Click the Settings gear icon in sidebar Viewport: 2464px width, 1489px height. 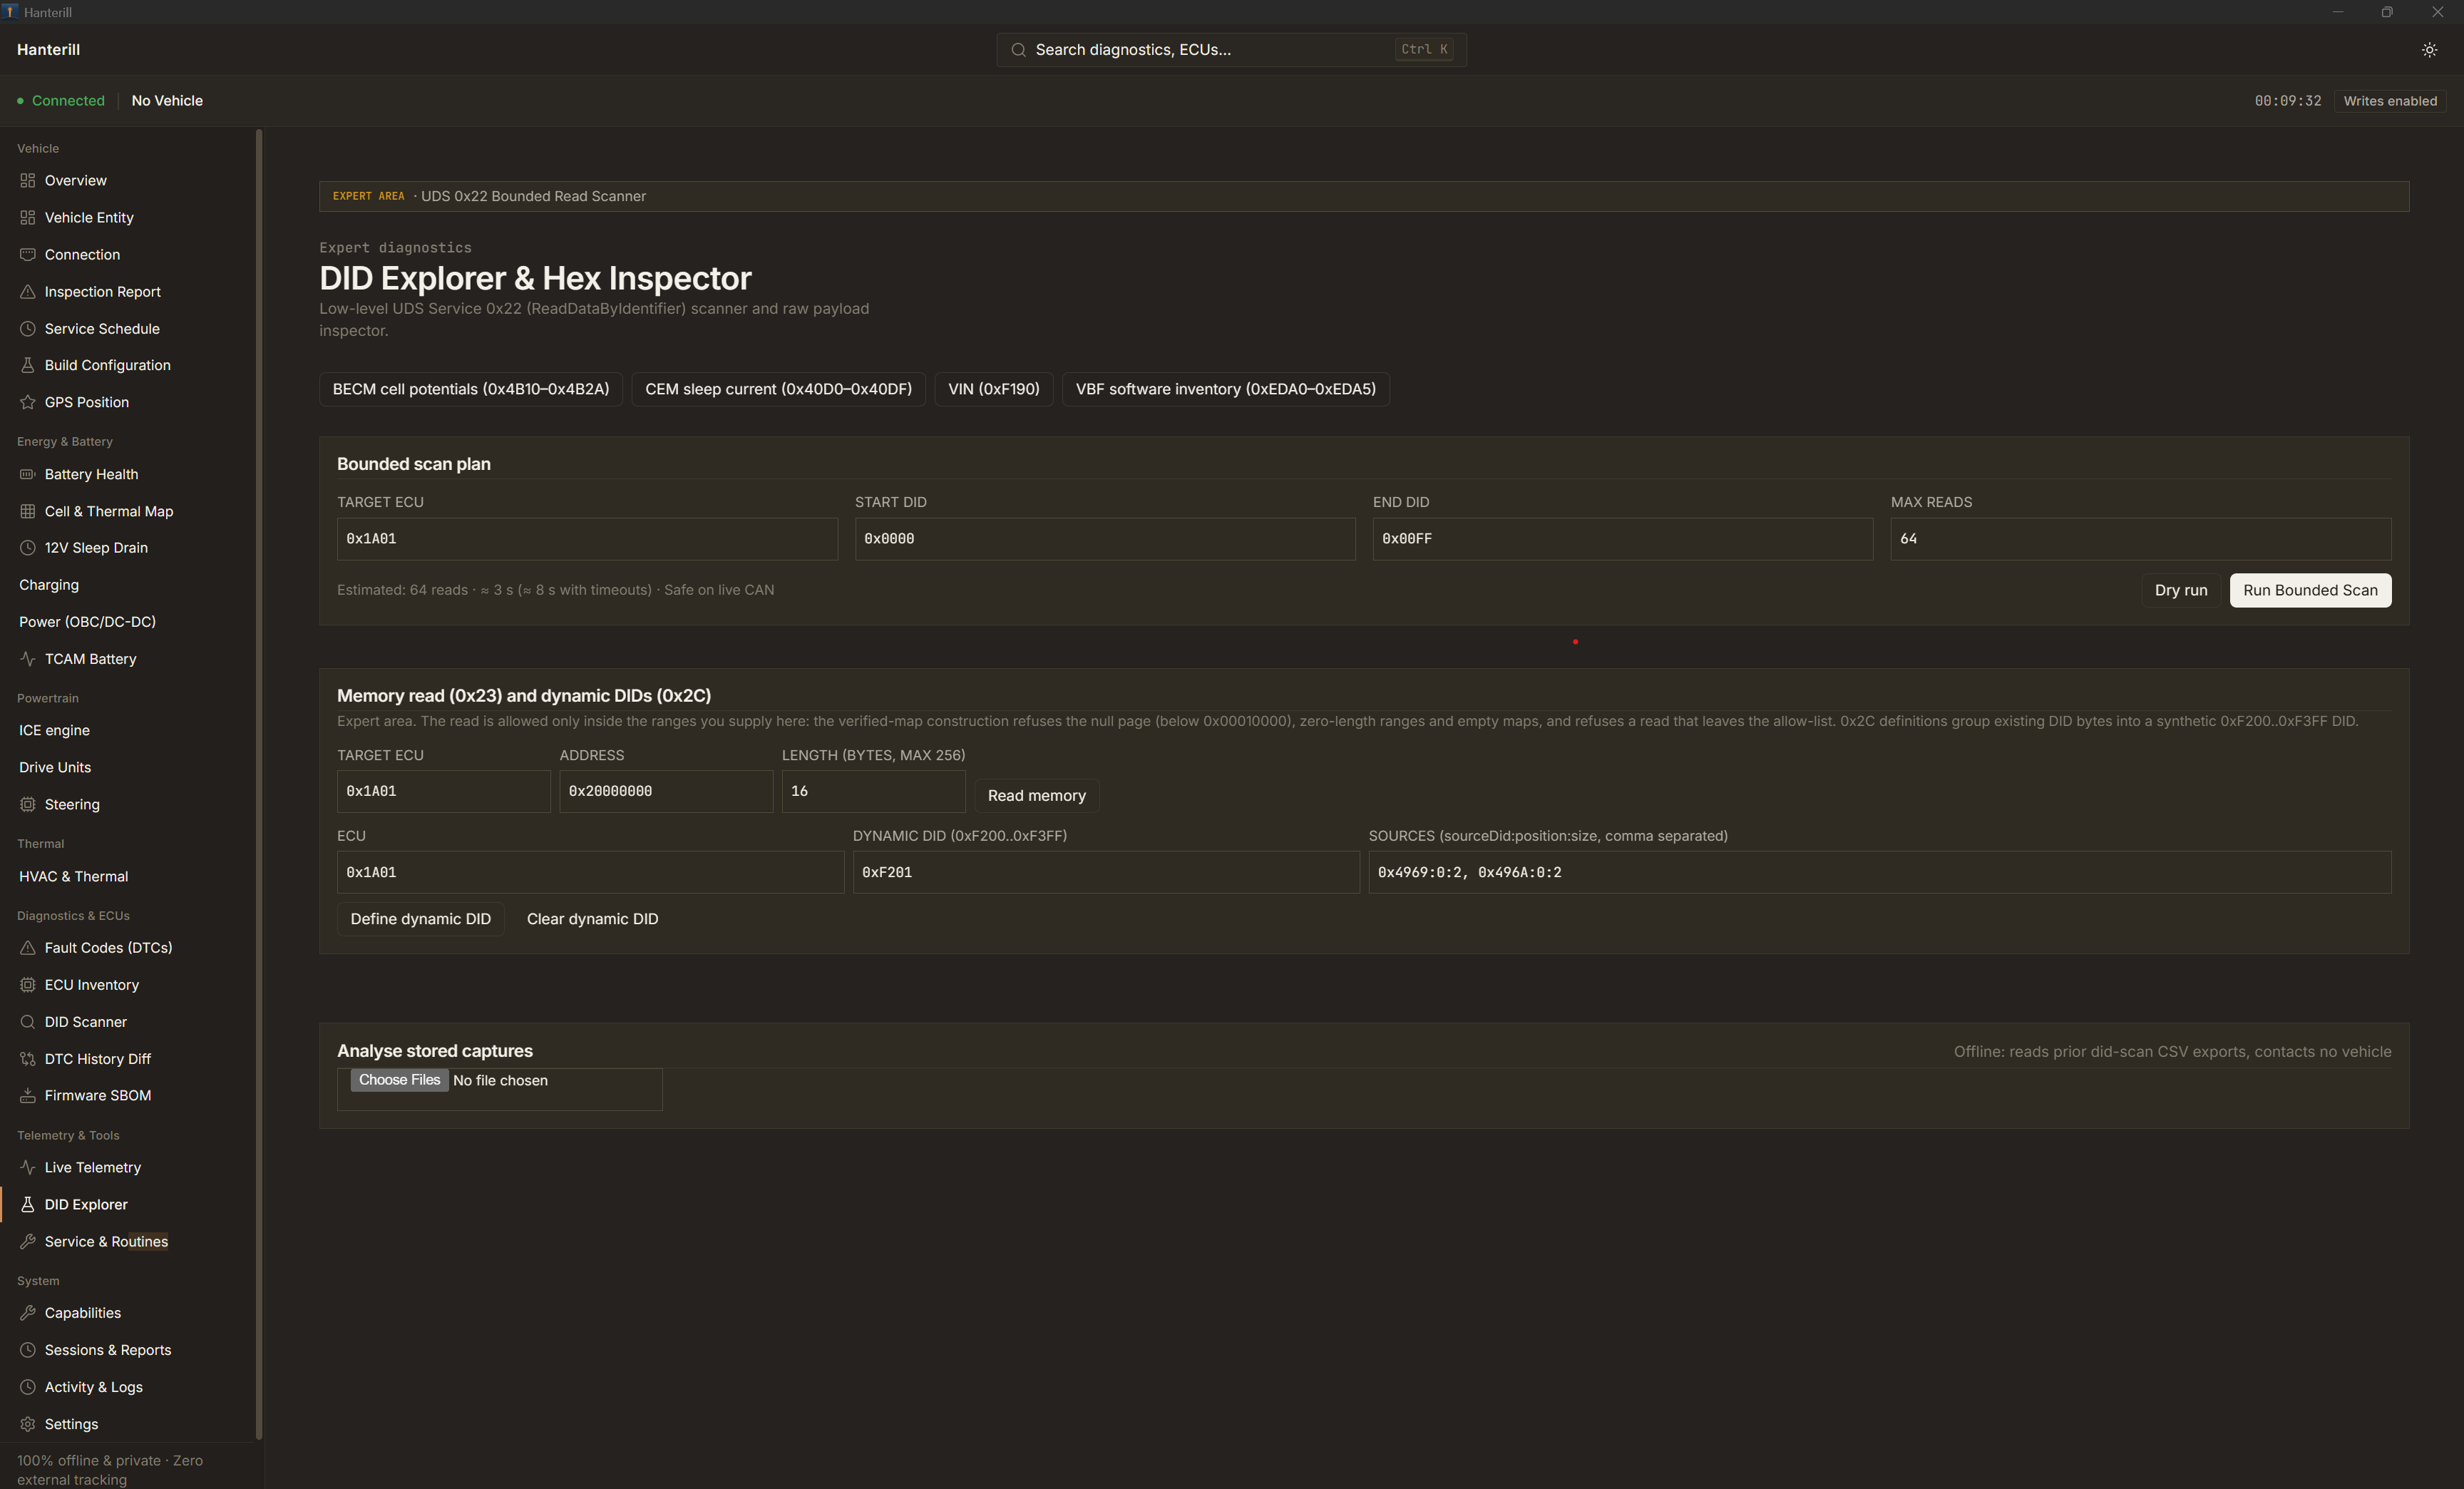[x=27, y=1424]
